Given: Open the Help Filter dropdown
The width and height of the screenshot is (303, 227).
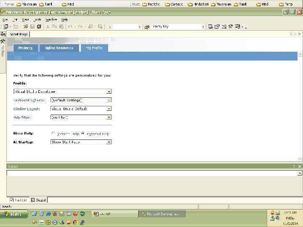Looking at the screenshot, I should pyautogui.click(x=109, y=117).
